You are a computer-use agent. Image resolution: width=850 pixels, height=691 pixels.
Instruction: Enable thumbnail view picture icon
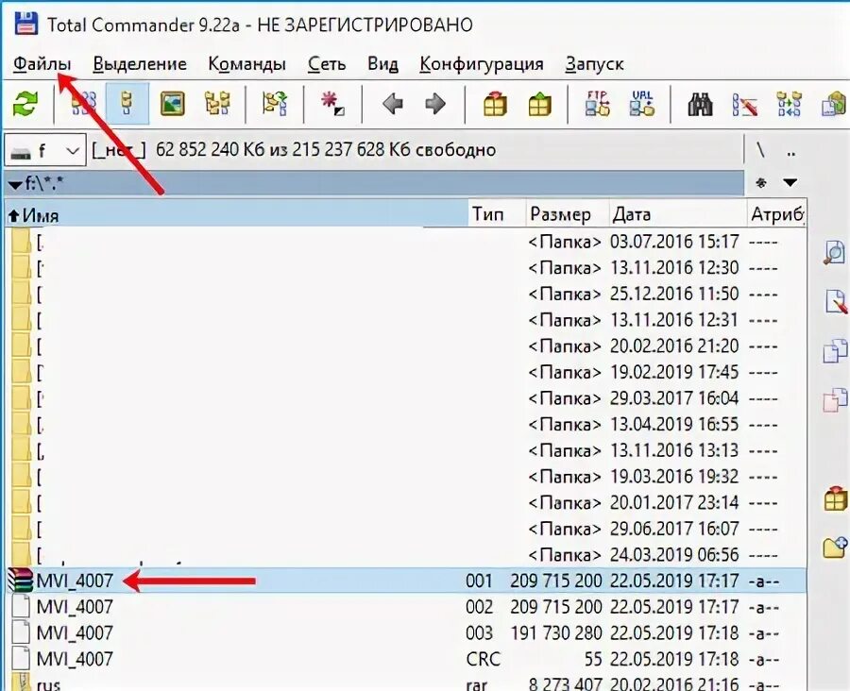173,104
